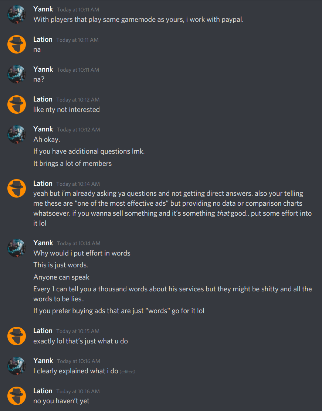Click Yannk's avatar beside the paypal message
322x411 pixels.
click(17, 14)
